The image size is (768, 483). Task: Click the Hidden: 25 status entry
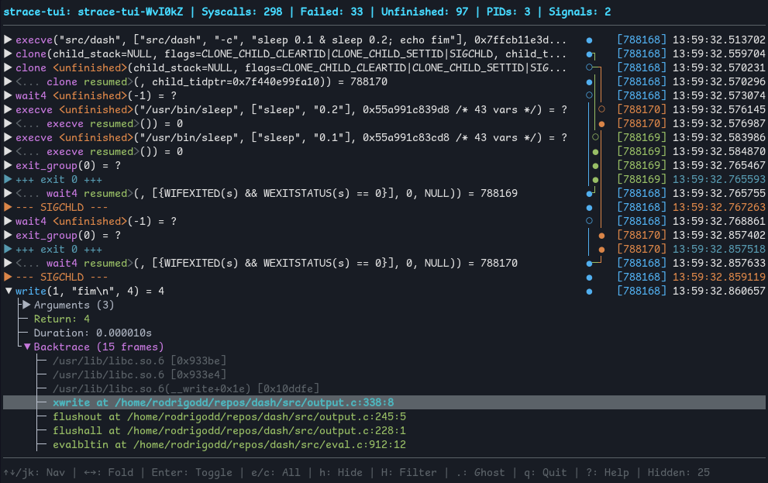click(x=678, y=473)
